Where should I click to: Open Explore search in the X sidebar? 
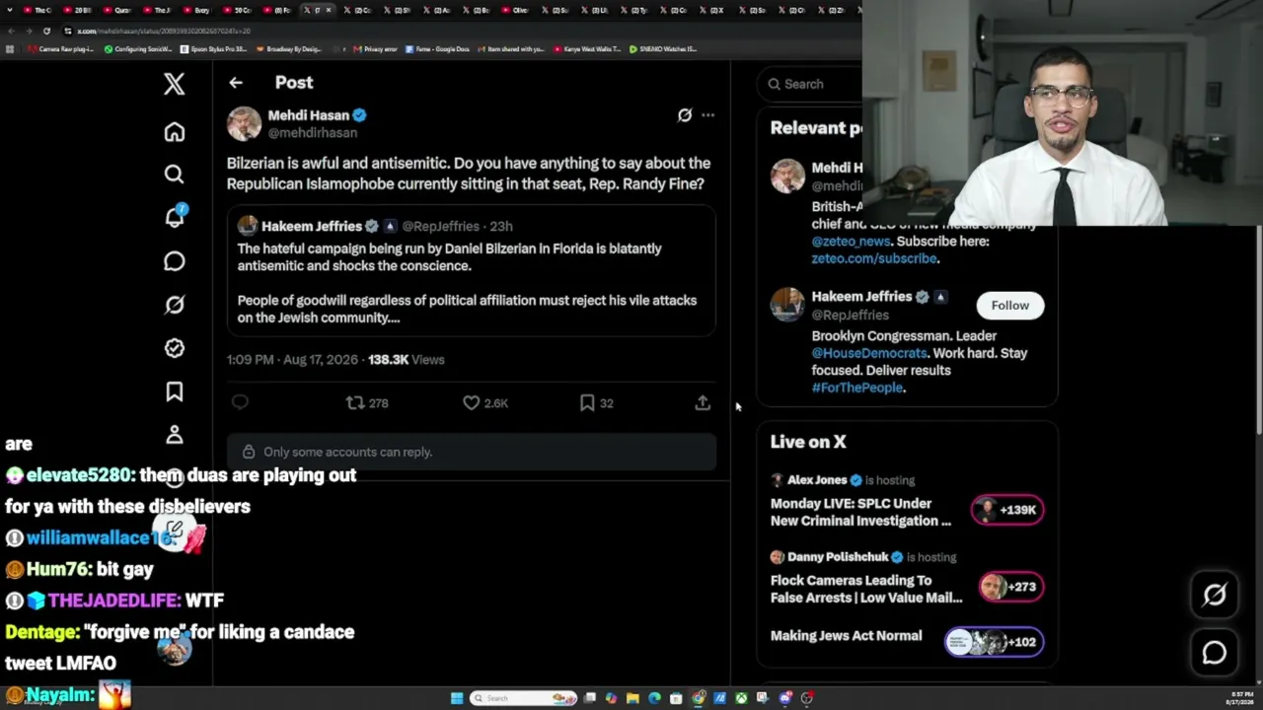pyautogui.click(x=174, y=175)
